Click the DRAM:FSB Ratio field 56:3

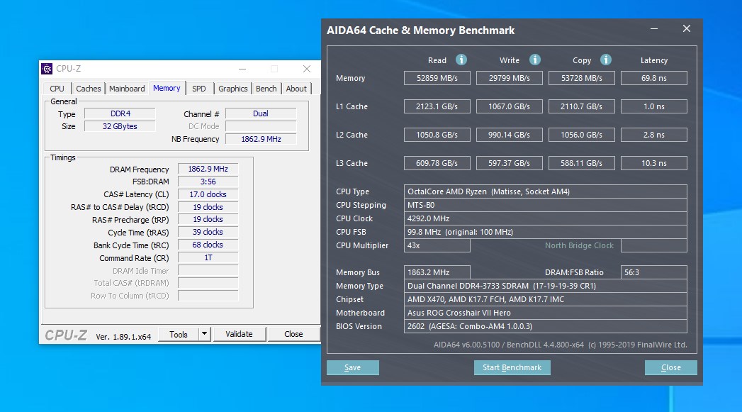tap(654, 272)
